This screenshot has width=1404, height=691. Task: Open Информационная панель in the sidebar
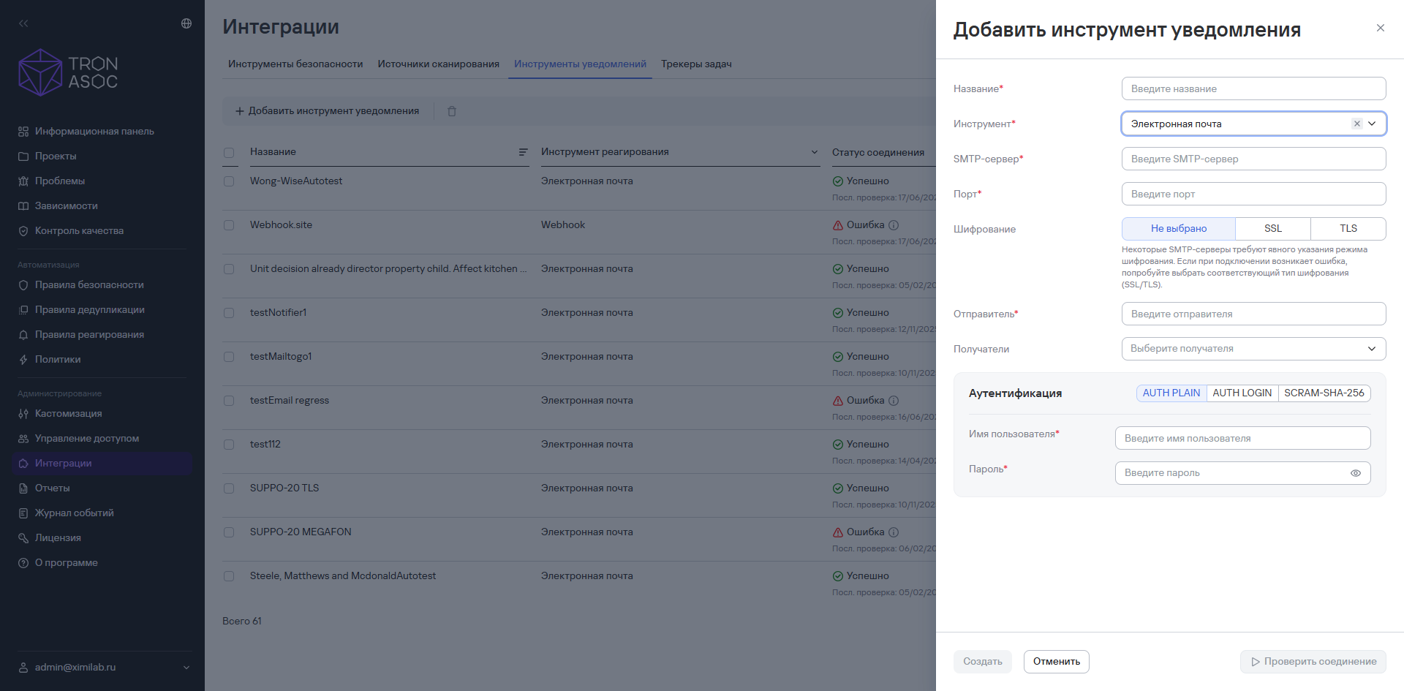(x=95, y=132)
